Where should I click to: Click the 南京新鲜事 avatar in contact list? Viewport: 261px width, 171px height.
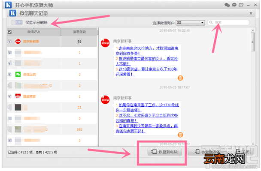(18, 42)
